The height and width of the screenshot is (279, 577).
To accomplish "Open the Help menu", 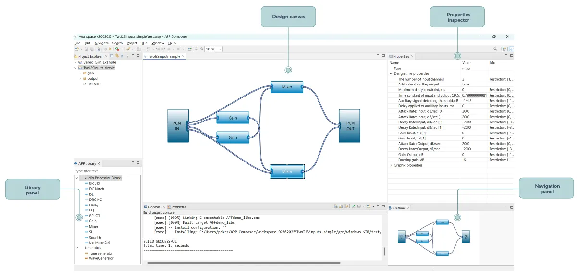I will tap(172, 43).
